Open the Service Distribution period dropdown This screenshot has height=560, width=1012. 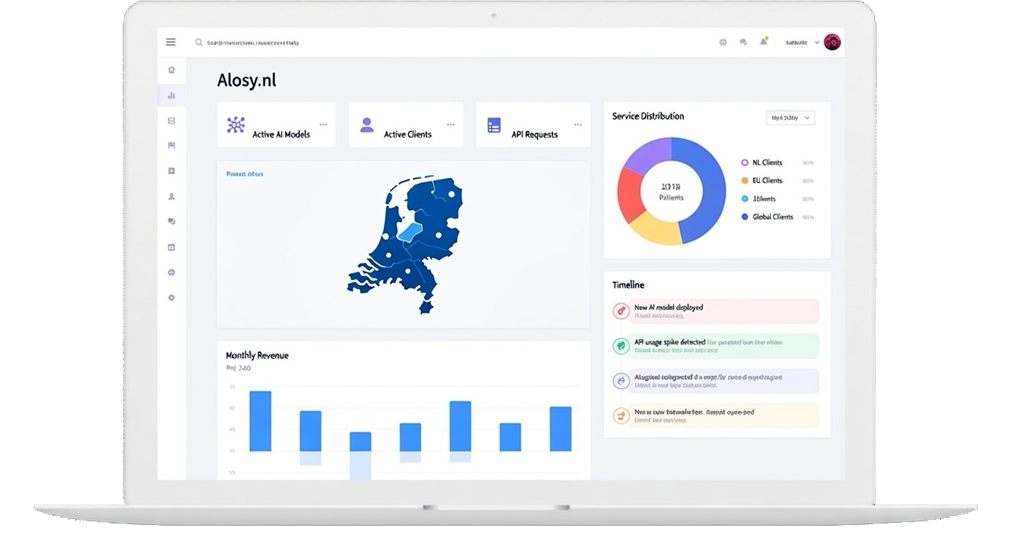790,118
